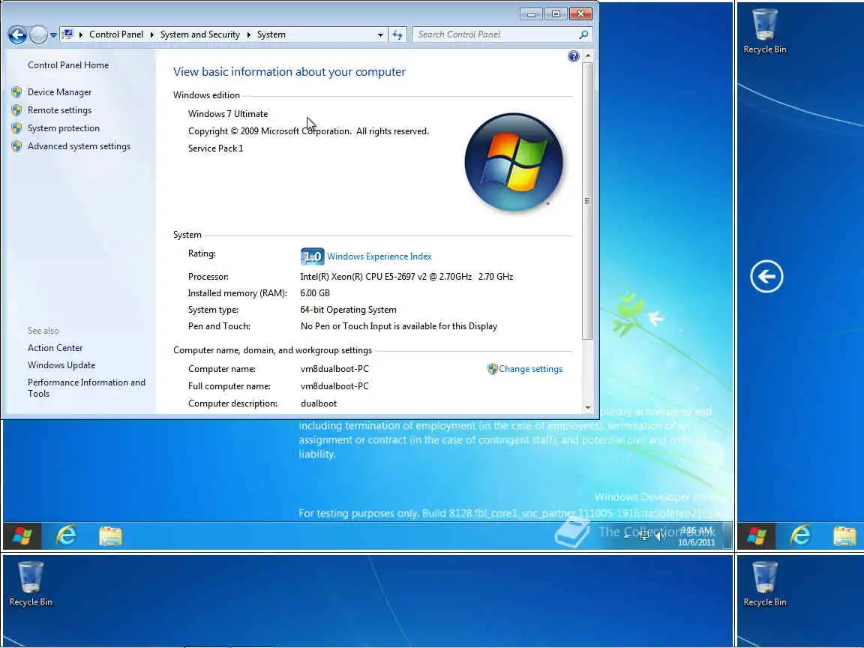Open Action Center under See also
The width and height of the screenshot is (864, 648).
point(55,348)
